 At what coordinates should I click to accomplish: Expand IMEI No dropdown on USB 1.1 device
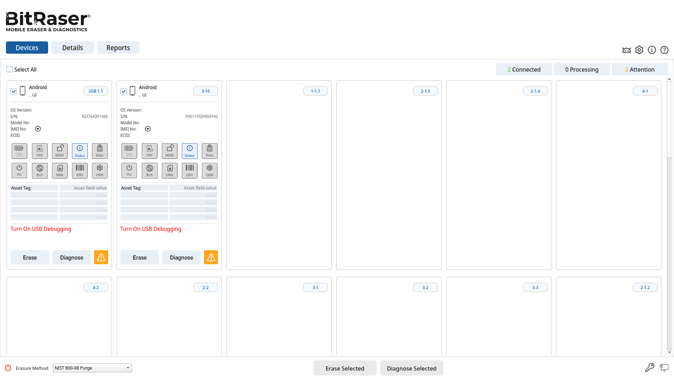[38, 129]
